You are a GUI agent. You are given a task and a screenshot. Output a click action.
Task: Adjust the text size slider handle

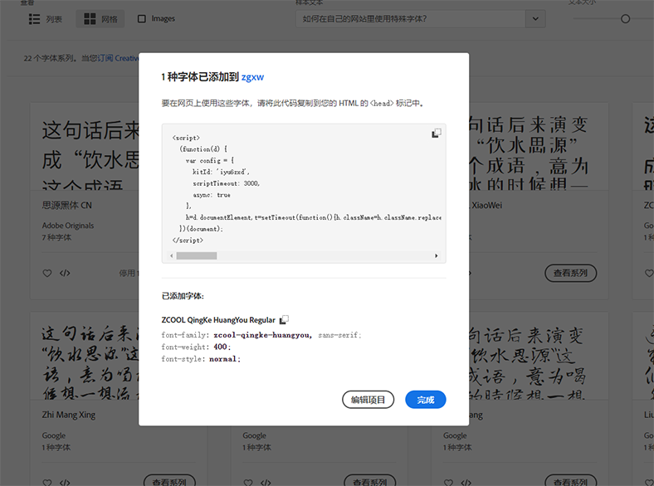click(625, 19)
